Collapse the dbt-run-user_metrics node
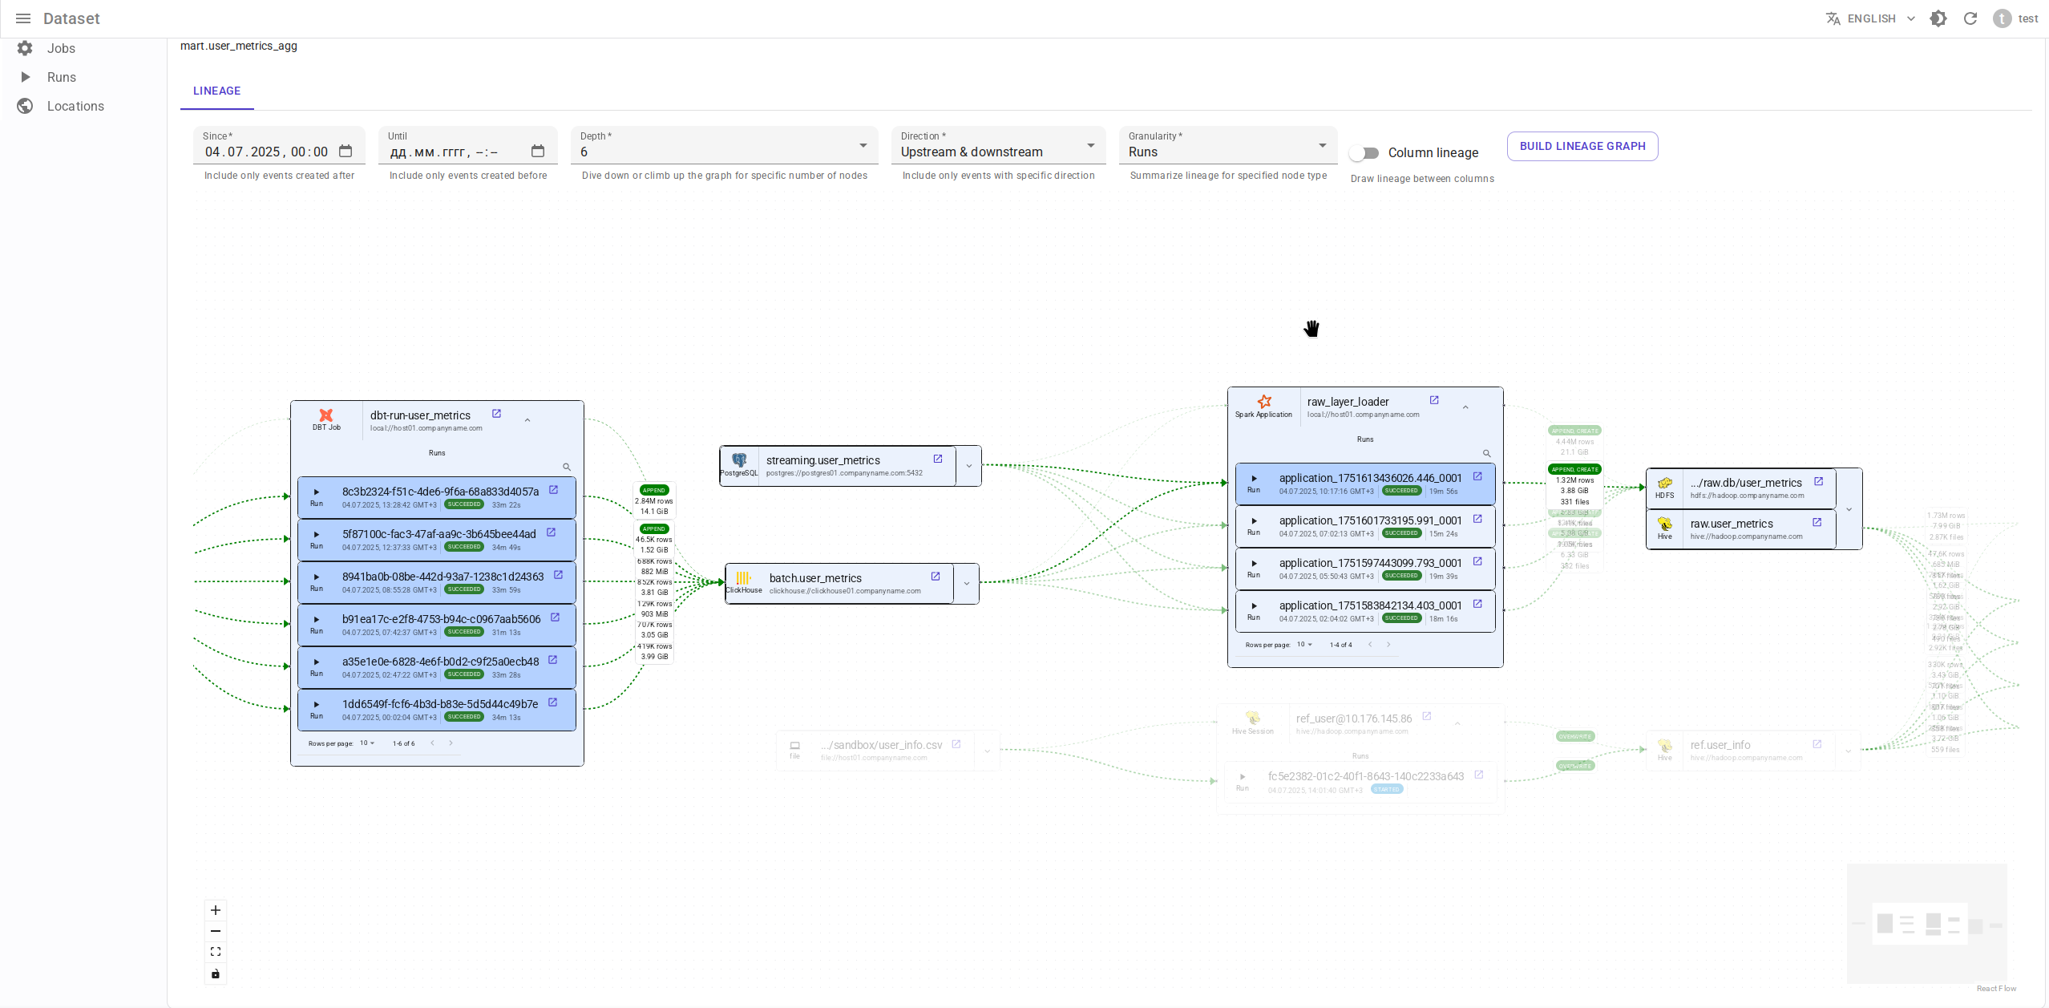 (x=527, y=420)
